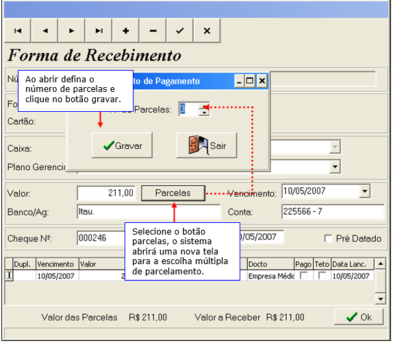
Task: Expand the Caixa combo box arrow
Action: 335,147
